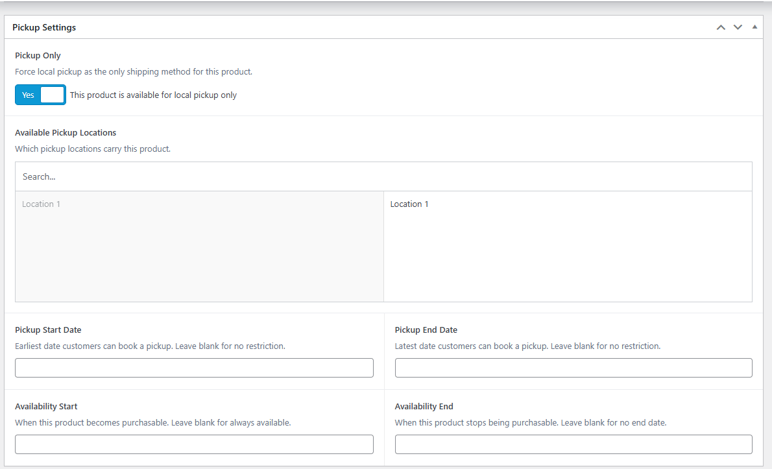Screen dimensions: 772x469
Task: Focus the Availability Start field
Action: 194,444
